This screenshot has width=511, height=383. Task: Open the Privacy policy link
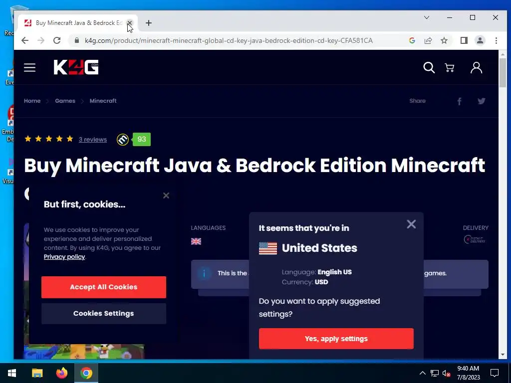pos(64,257)
